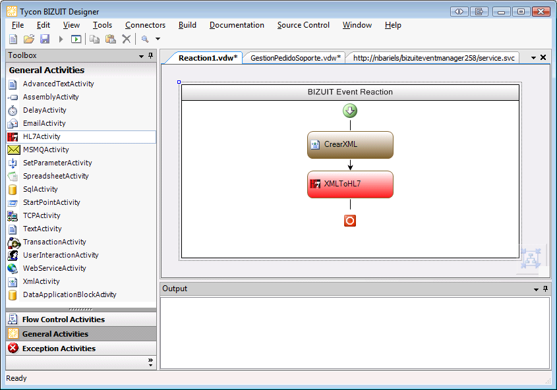Select XmlActivity in the toolbox
The width and height of the screenshot is (557, 390).
tap(81, 281)
